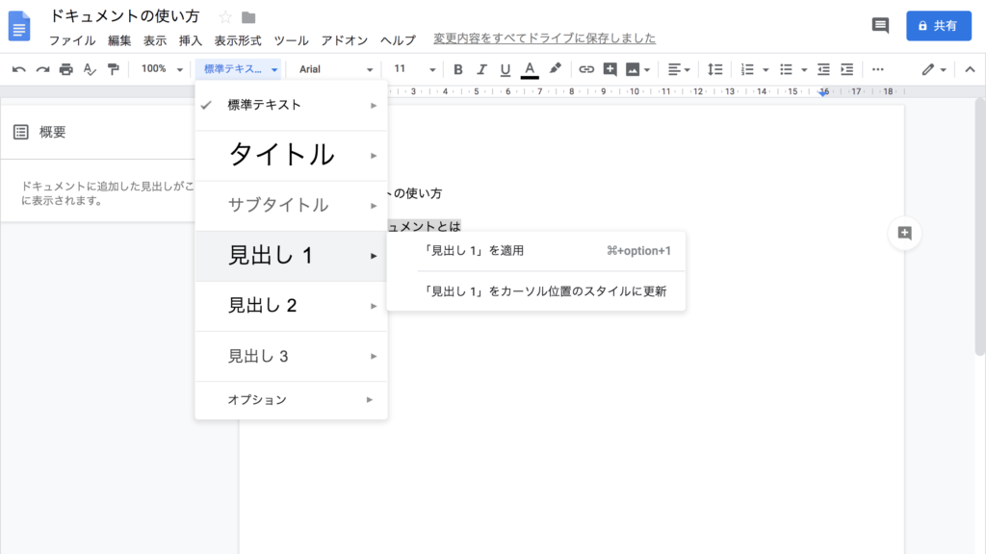Viewport: 986px width, 554px height.
Task: Open the ヘルプ menu
Action: tap(398, 40)
